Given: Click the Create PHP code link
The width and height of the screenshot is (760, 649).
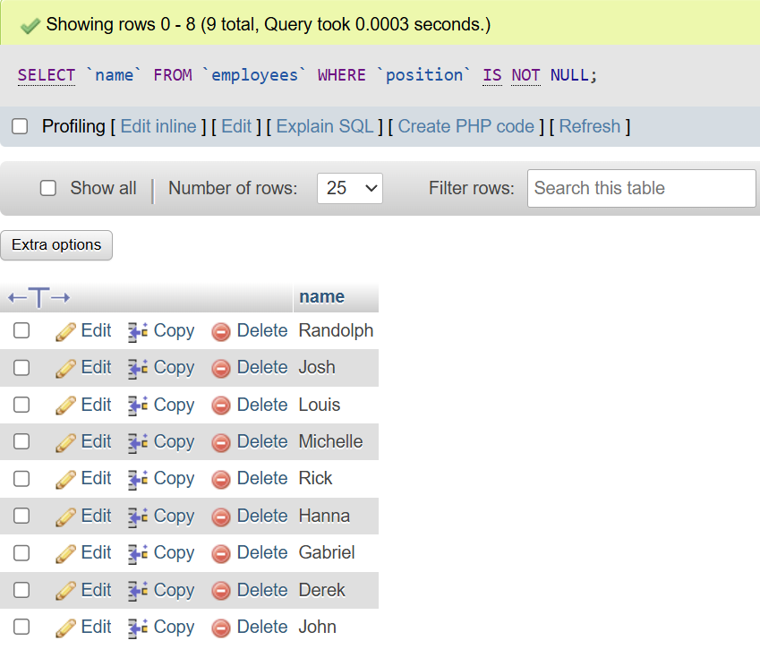Looking at the screenshot, I should pos(465,127).
